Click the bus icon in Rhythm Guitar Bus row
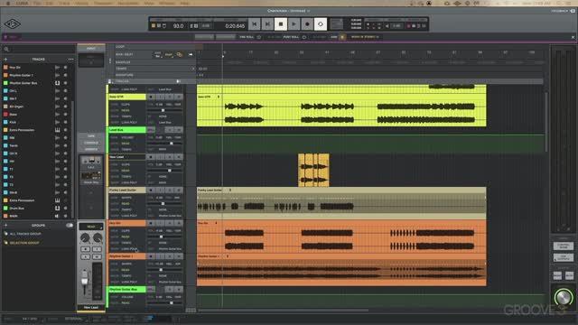 click(x=57, y=83)
